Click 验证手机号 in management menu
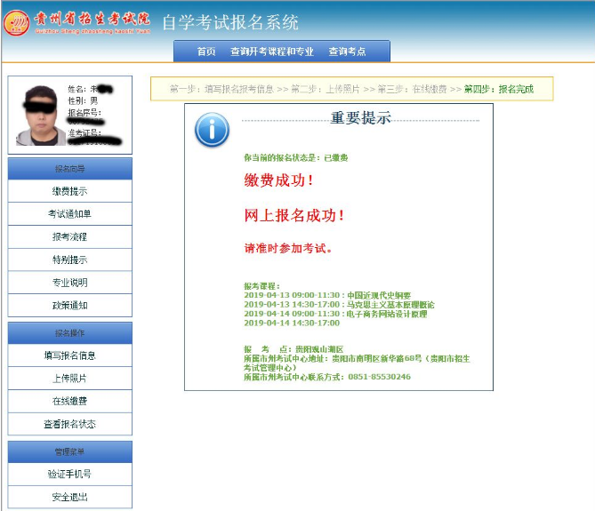Viewport: 595px width, 511px height. pos(69,475)
